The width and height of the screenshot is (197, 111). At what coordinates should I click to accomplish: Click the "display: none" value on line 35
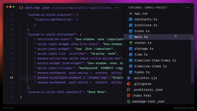click(103, 54)
